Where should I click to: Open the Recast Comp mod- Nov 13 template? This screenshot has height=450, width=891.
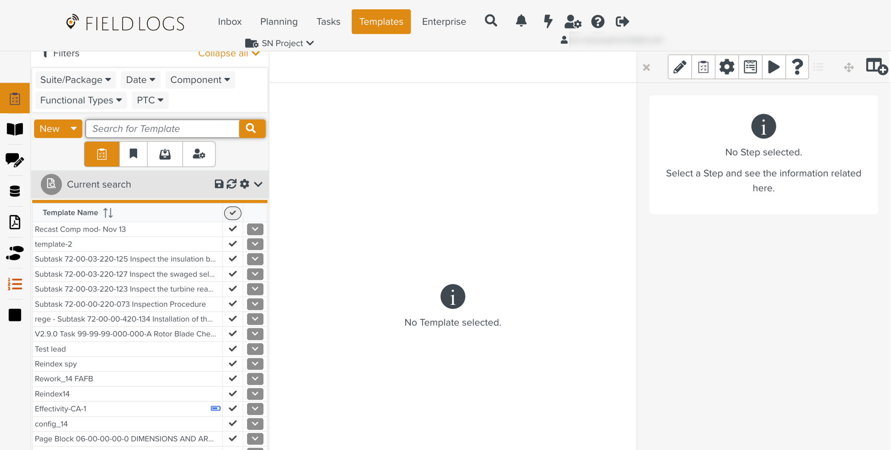pyautogui.click(x=80, y=229)
